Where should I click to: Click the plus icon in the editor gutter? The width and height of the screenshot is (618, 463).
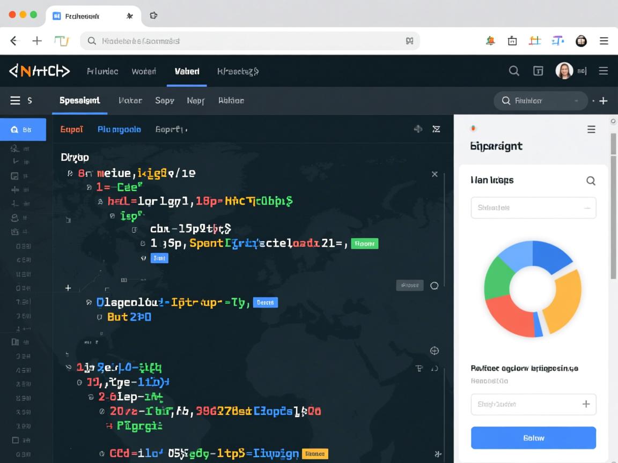[x=68, y=288]
